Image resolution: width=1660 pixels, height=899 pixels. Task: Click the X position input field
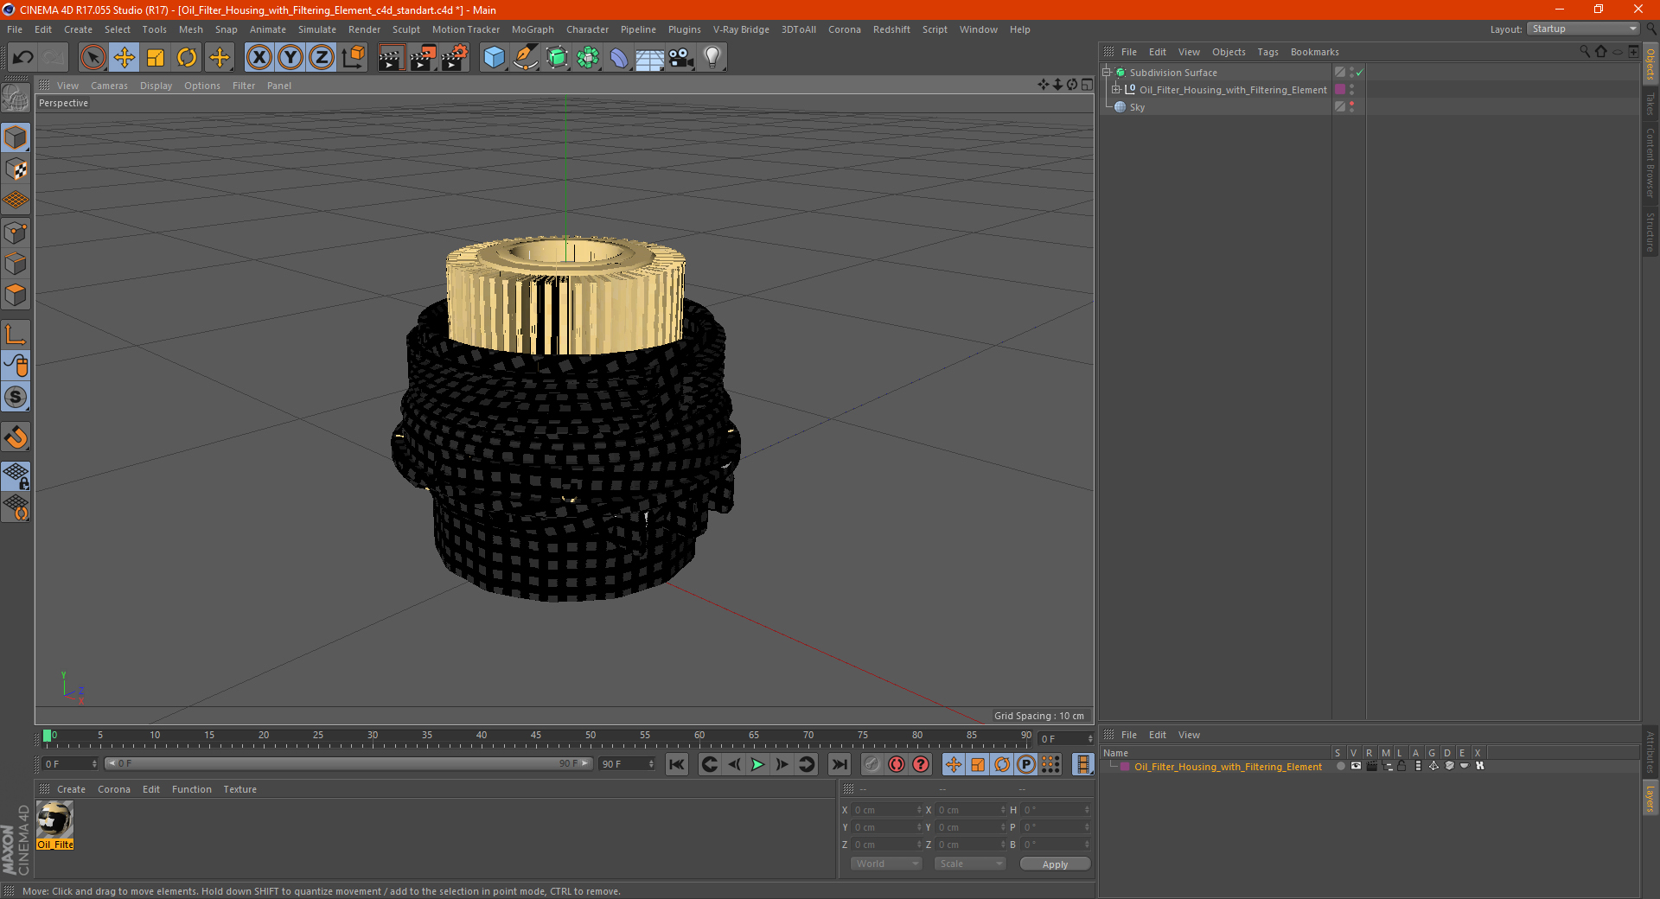point(886,811)
